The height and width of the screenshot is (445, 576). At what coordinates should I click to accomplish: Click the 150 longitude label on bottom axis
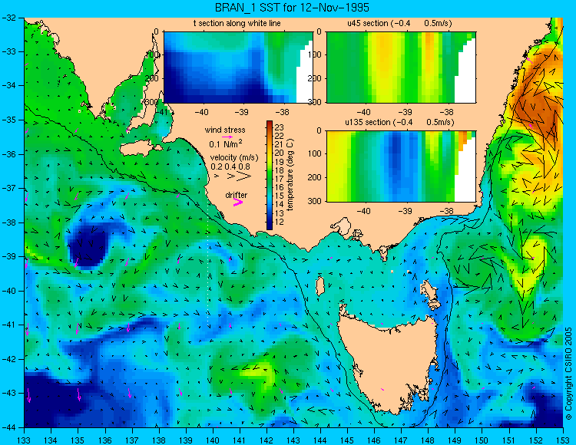482,440
